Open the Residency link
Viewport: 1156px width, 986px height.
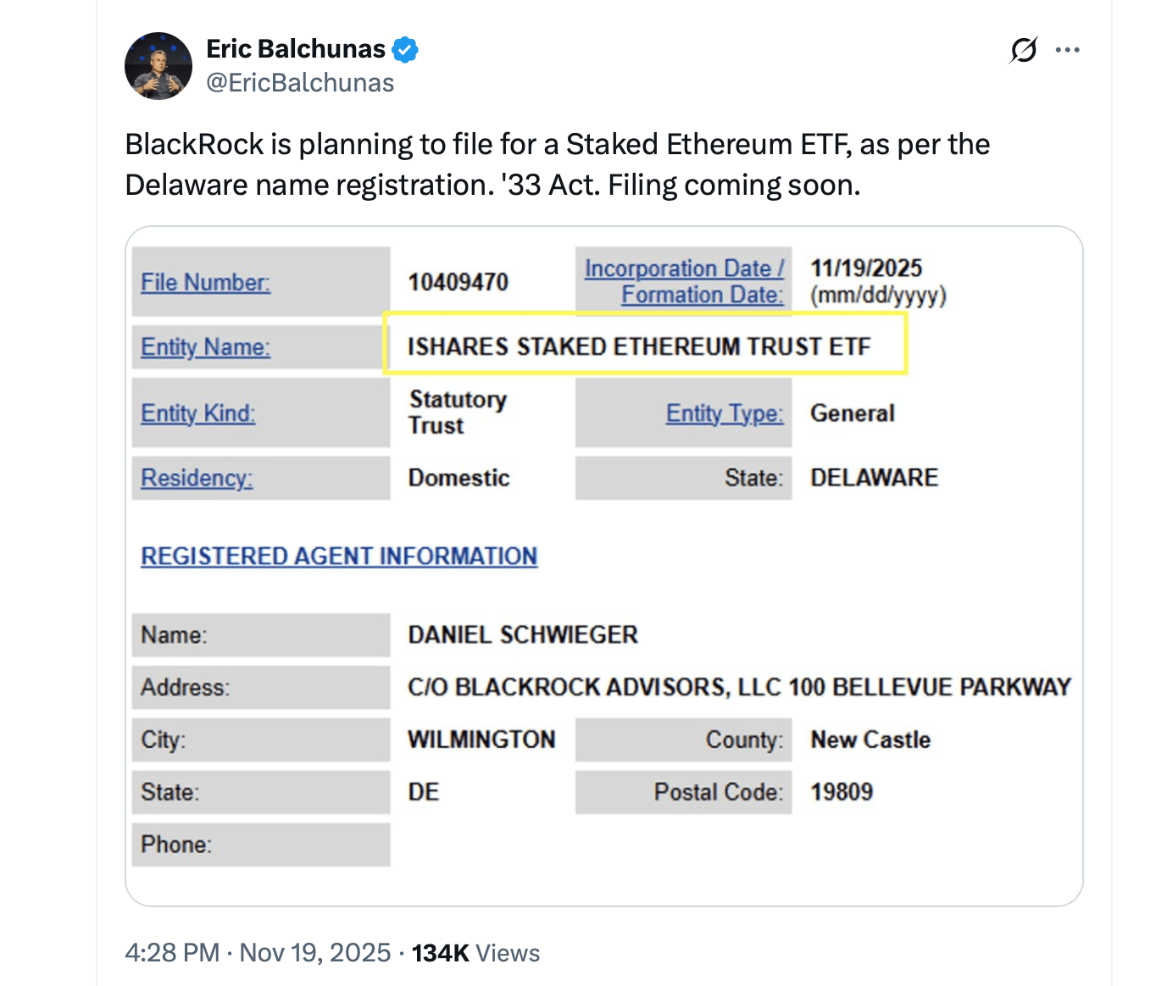click(x=195, y=478)
